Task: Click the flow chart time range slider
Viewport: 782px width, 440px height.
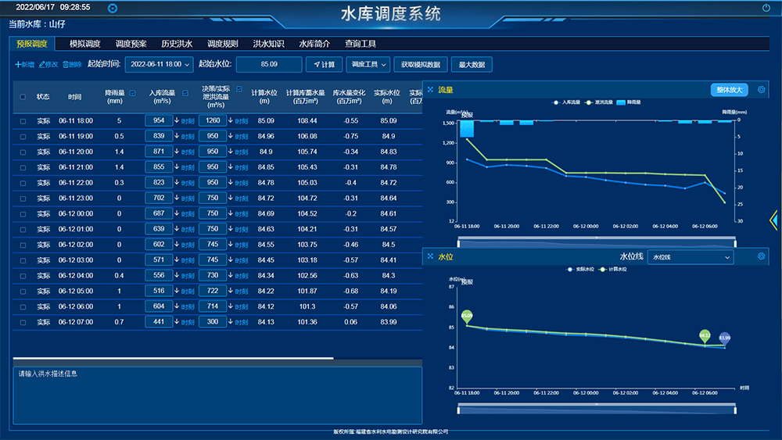Action: pyautogui.click(x=597, y=238)
